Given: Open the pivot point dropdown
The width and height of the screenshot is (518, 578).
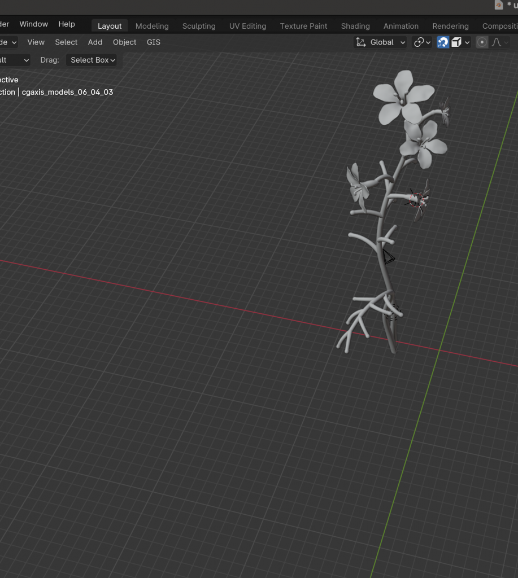Looking at the screenshot, I should coord(422,42).
